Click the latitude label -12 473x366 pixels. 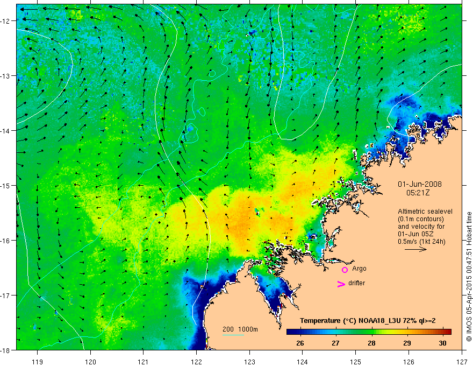coord(6,21)
